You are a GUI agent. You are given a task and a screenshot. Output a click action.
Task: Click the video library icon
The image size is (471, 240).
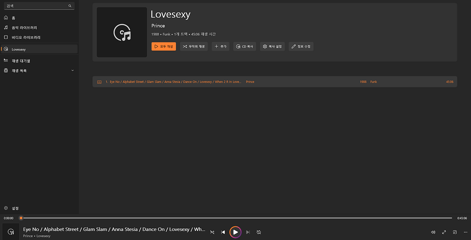click(6, 37)
